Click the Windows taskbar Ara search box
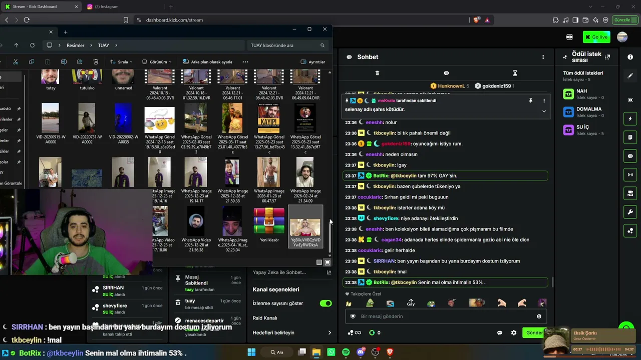The image size is (641, 360). (277, 352)
